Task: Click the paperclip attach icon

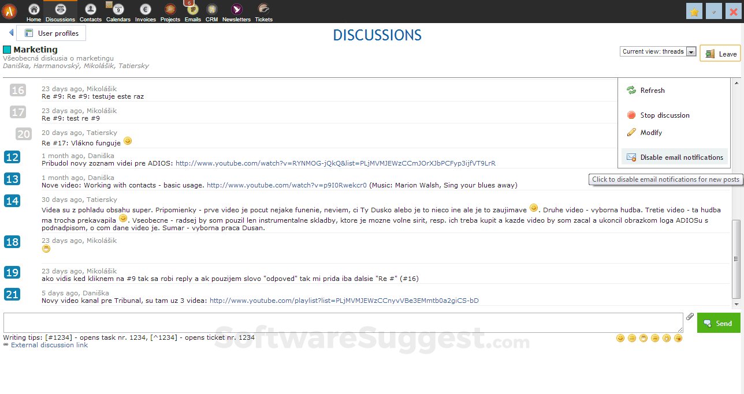Action: [x=690, y=316]
